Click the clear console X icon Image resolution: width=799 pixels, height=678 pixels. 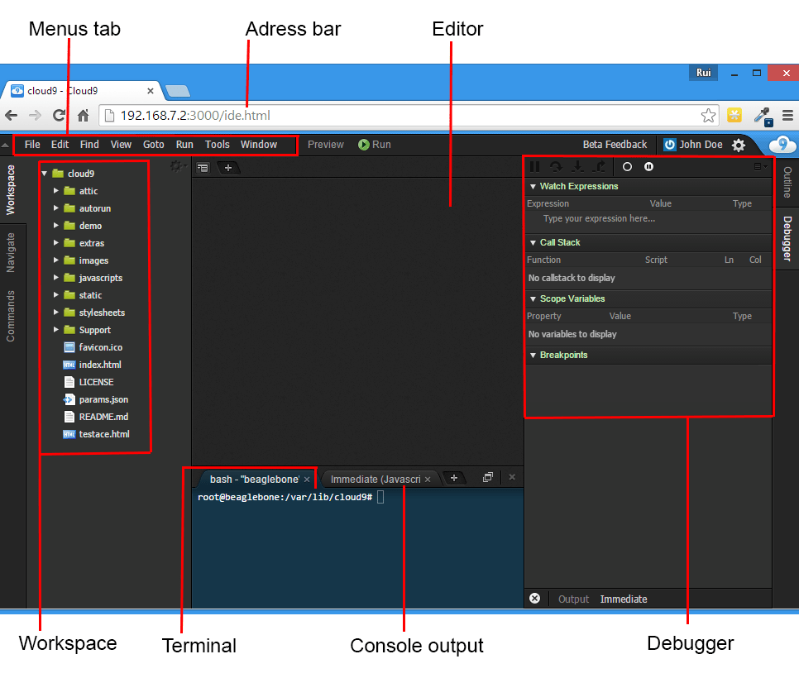pos(535,599)
